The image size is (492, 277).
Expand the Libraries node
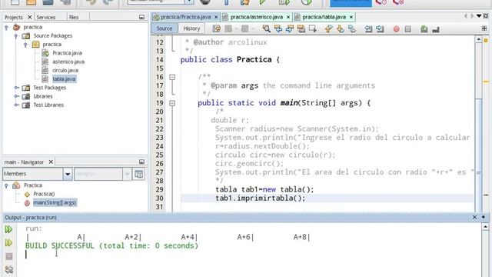(x=16, y=96)
